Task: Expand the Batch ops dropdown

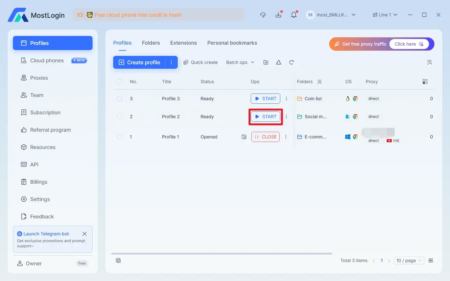Action: coord(240,62)
